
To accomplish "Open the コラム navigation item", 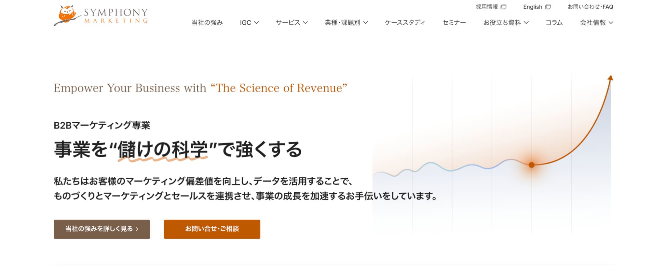I will [x=554, y=23].
